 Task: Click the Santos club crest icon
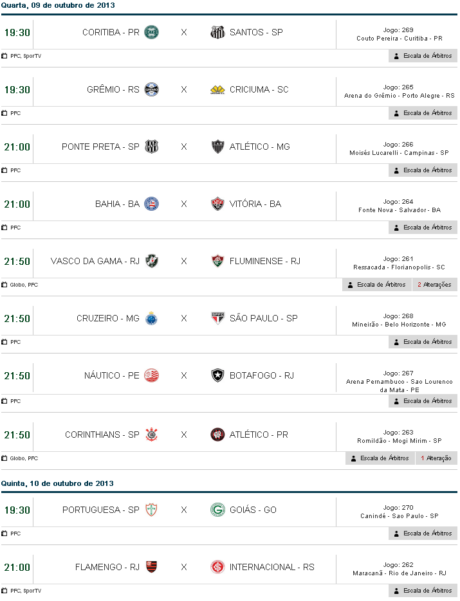pyautogui.click(x=218, y=32)
